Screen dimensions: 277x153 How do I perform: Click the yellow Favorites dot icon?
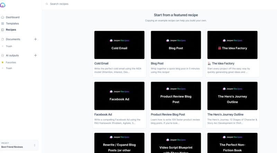click(x=2, y=62)
